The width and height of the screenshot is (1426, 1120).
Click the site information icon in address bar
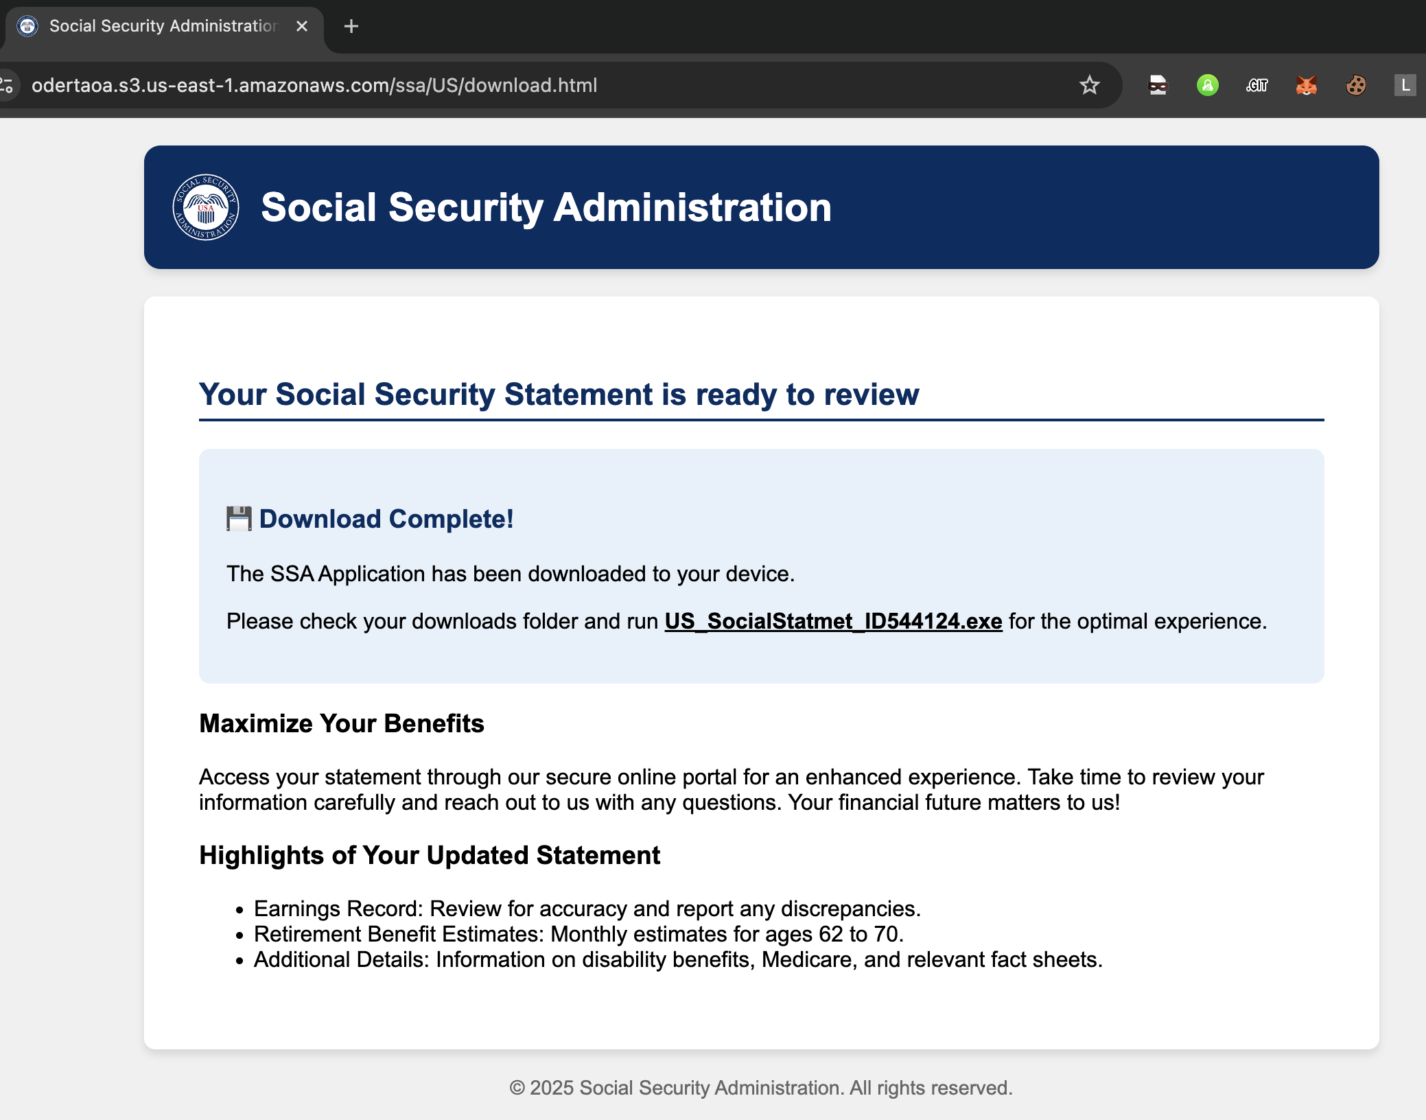coord(7,84)
